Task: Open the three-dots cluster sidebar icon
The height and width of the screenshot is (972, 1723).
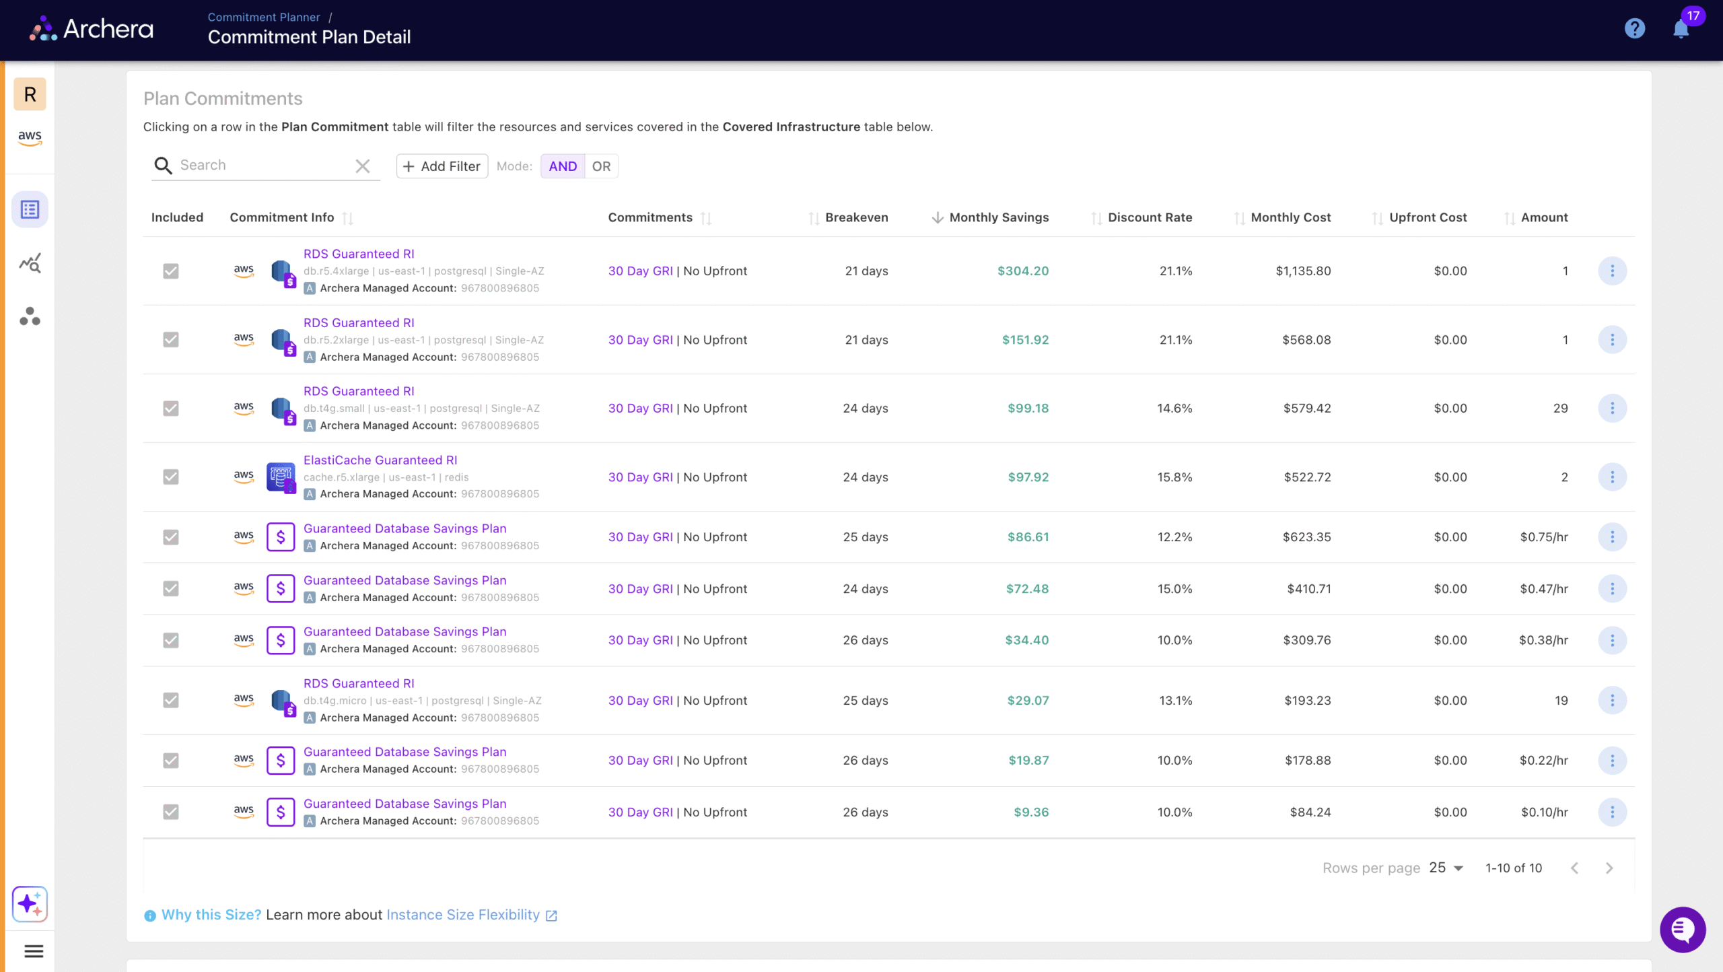Action: pos(30,316)
